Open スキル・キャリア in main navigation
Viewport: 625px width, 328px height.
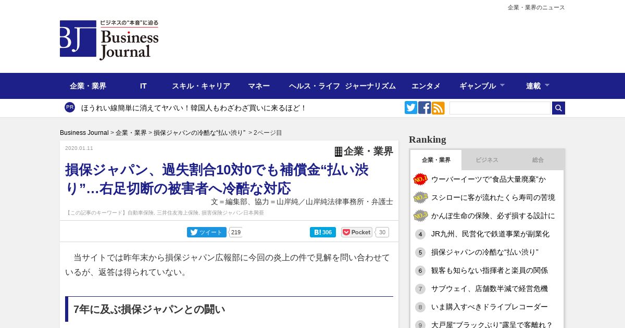point(201,86)
